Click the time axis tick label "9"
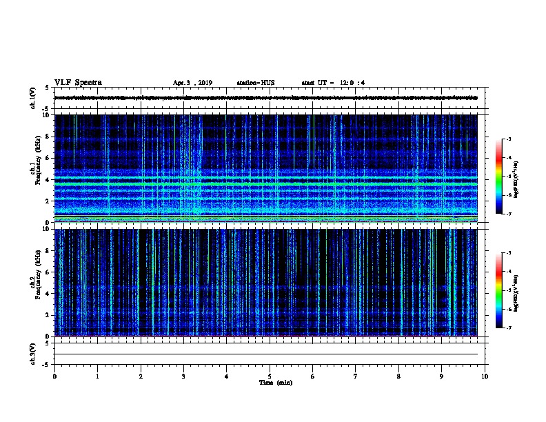The width and height of the screenshot is (546, 422). (x=441, y=376)
